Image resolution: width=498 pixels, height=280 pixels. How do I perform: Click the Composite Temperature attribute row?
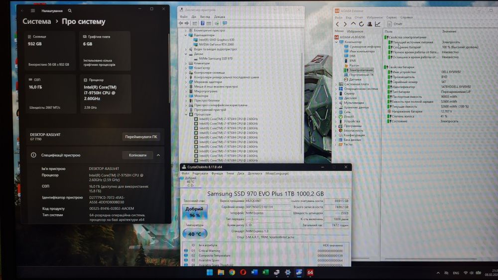265,255
